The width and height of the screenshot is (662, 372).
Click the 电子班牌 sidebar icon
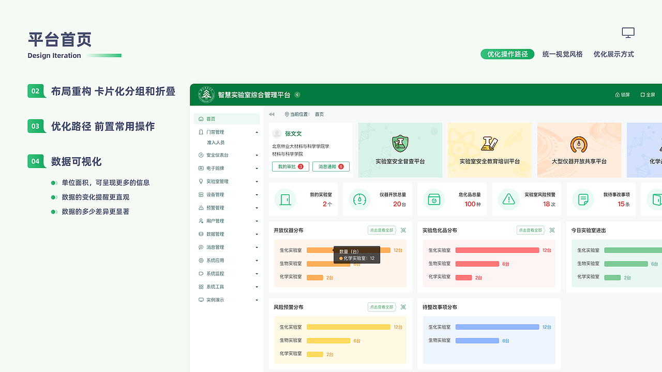201,168
